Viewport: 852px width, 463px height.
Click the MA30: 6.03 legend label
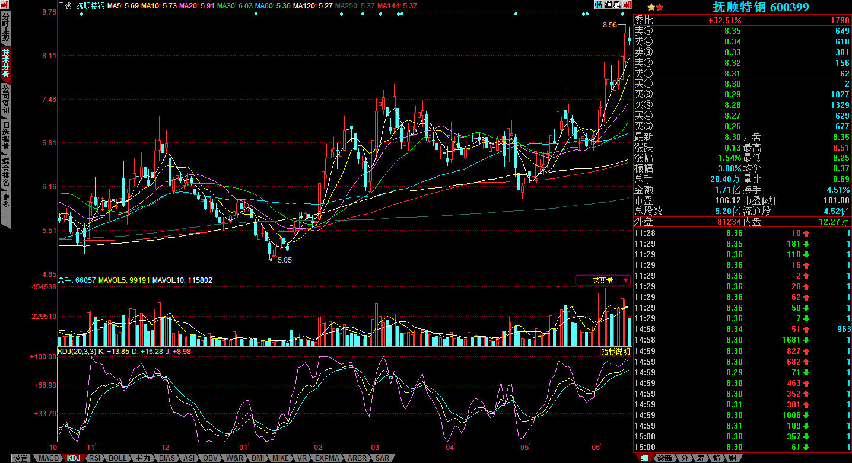point(235,5)
